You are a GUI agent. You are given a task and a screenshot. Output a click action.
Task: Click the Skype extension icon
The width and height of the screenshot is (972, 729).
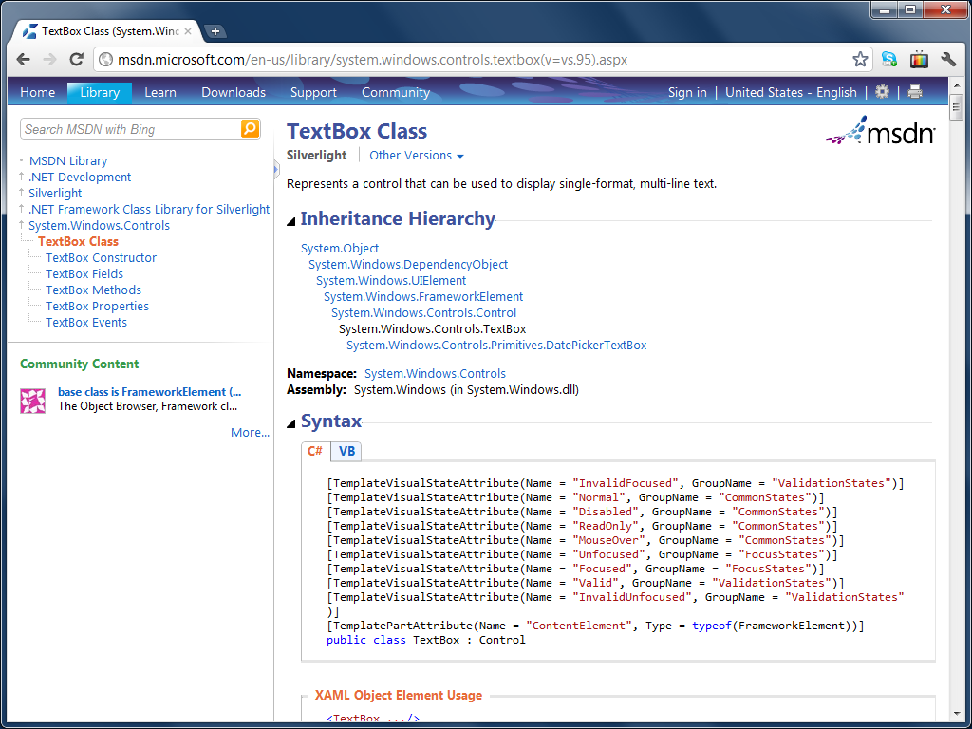point(889,59)
